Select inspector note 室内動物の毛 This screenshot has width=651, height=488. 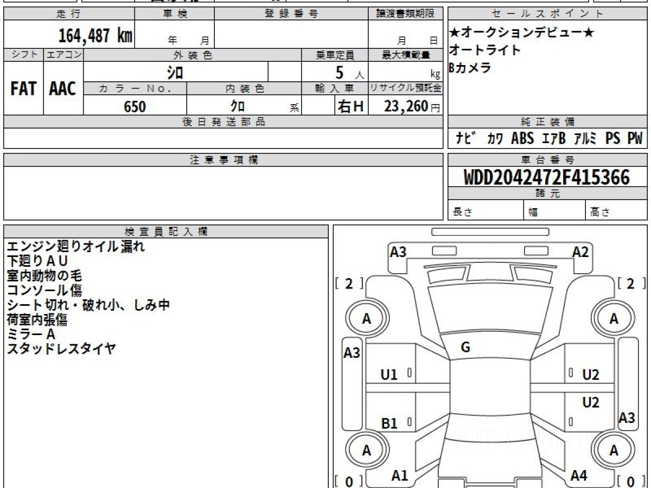(46, 275)
